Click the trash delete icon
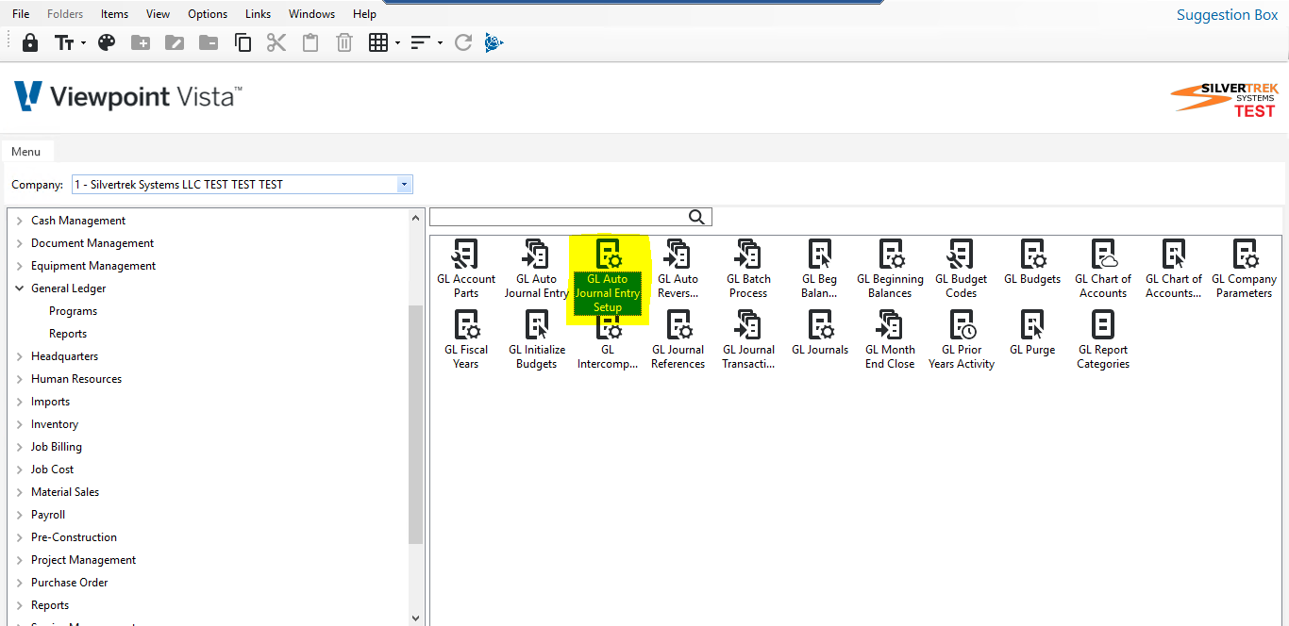 [x=344, y=42]
